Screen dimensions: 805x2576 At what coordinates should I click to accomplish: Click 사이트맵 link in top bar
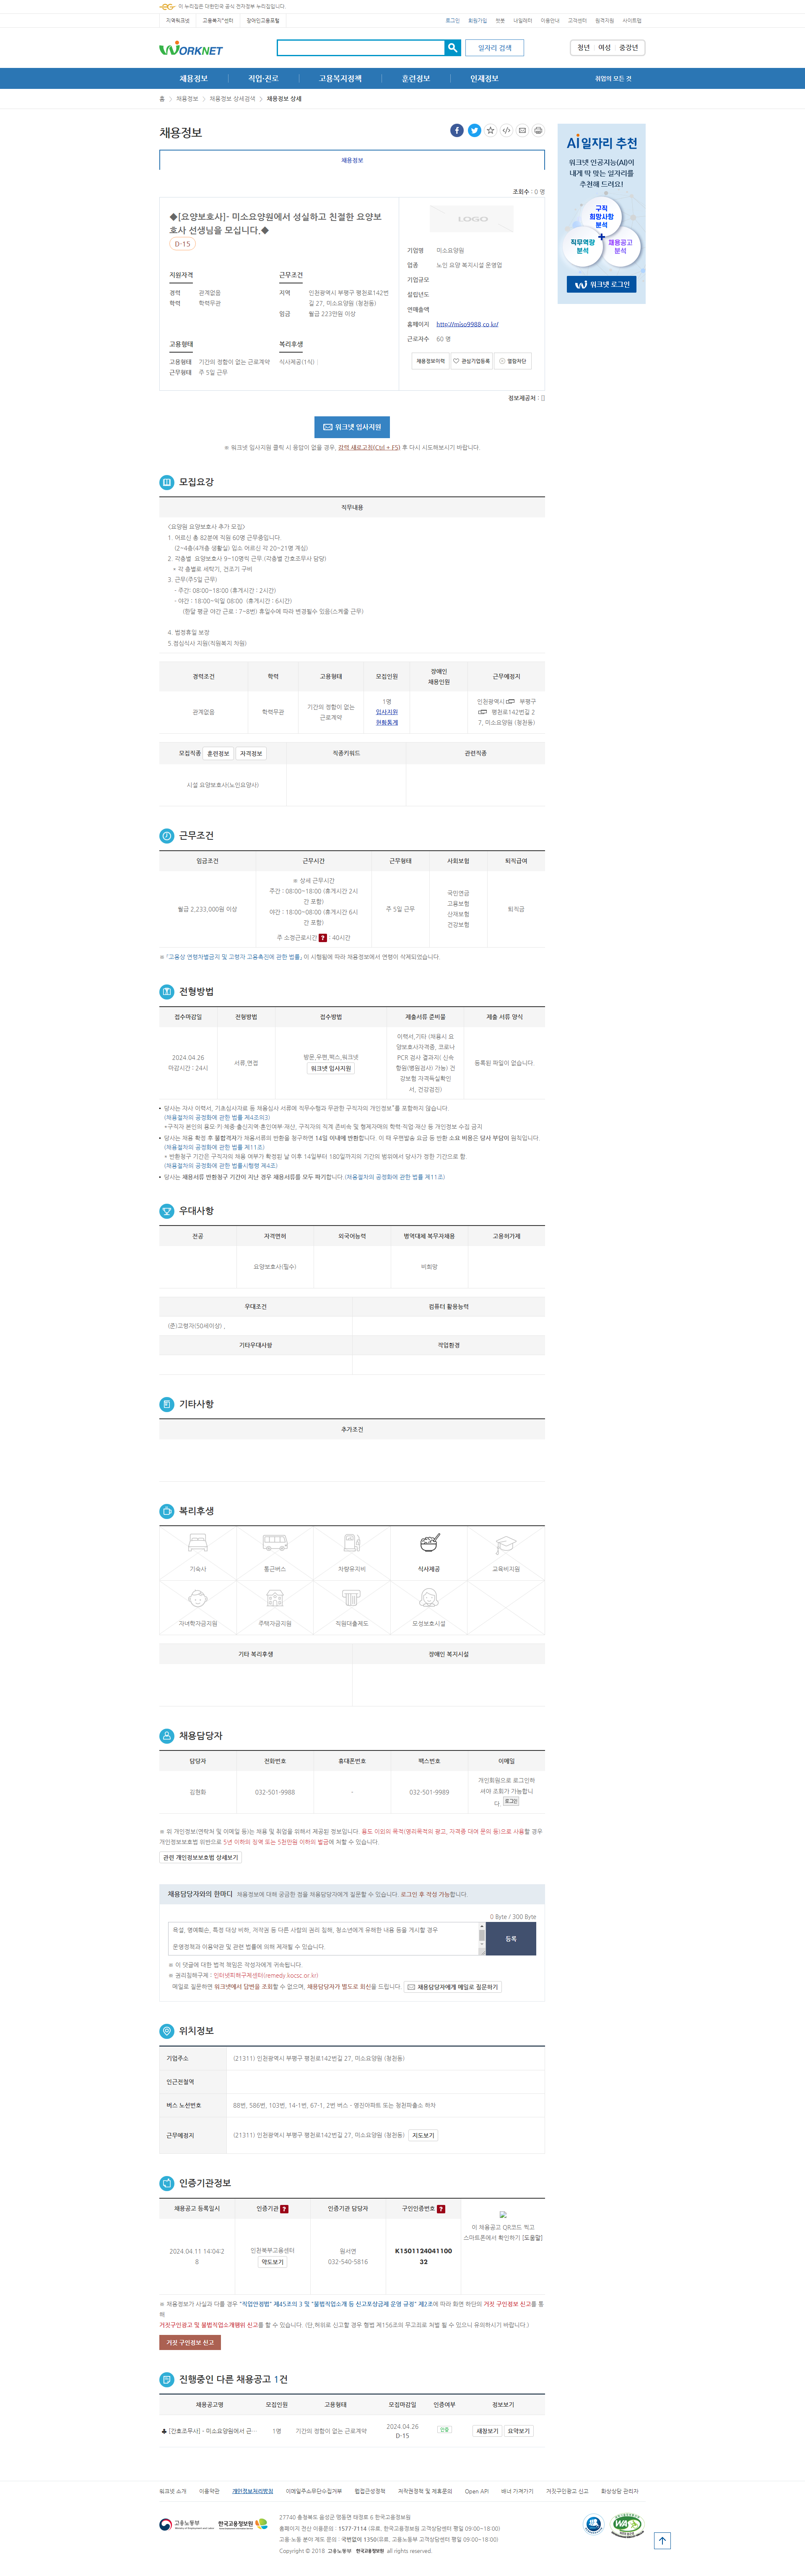tap(632, 20)
